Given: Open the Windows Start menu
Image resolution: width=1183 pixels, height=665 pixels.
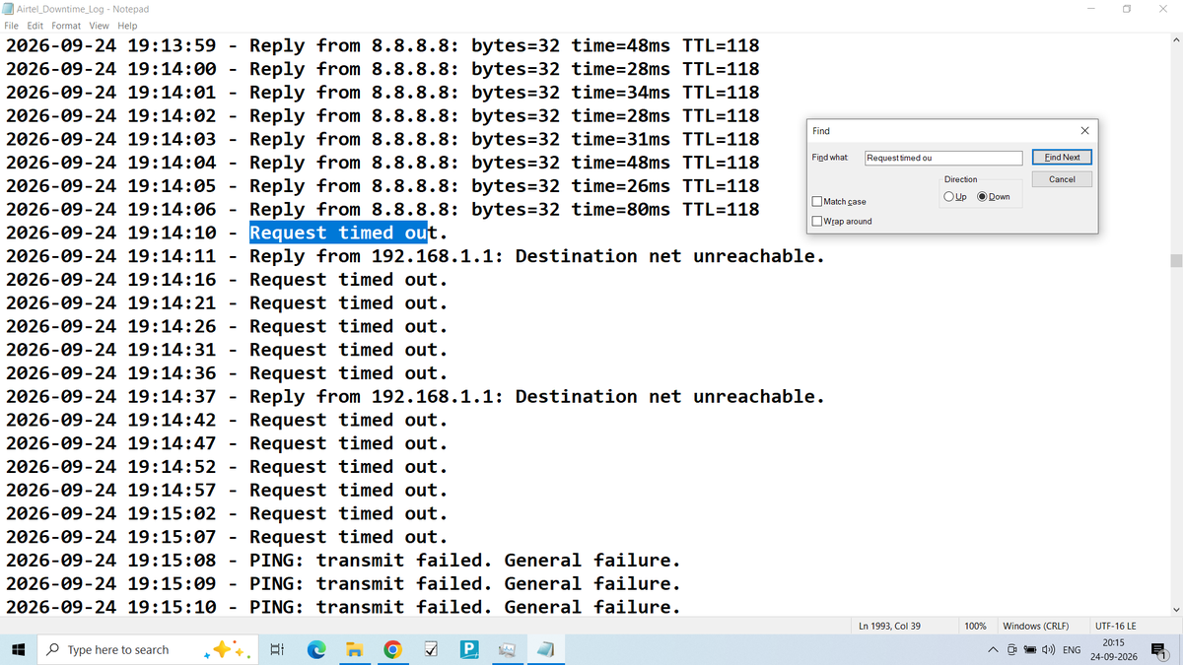Looking at the screenshot, I should point(18,649).
